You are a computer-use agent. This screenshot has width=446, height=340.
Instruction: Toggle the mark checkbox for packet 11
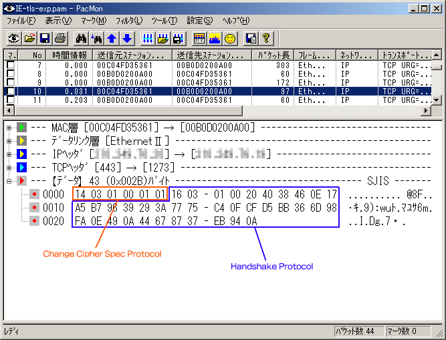click(10, 100)
